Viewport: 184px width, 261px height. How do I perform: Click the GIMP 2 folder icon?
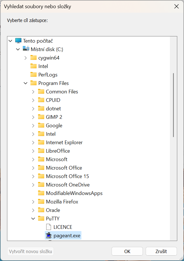[x=41, y=117]
